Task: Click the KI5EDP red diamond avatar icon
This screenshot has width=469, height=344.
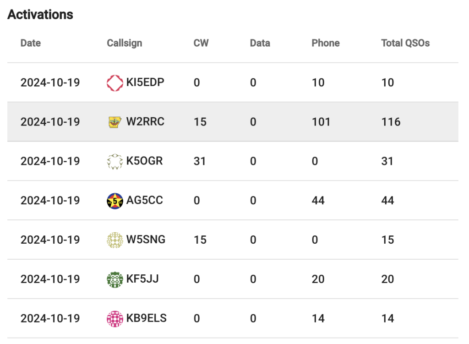Action: click(115, 83)
